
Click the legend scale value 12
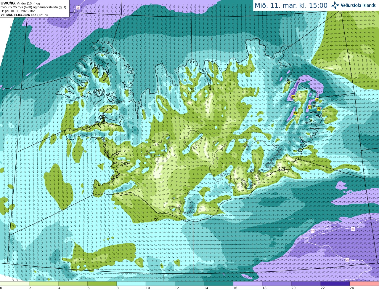click(x=177, y=288)
